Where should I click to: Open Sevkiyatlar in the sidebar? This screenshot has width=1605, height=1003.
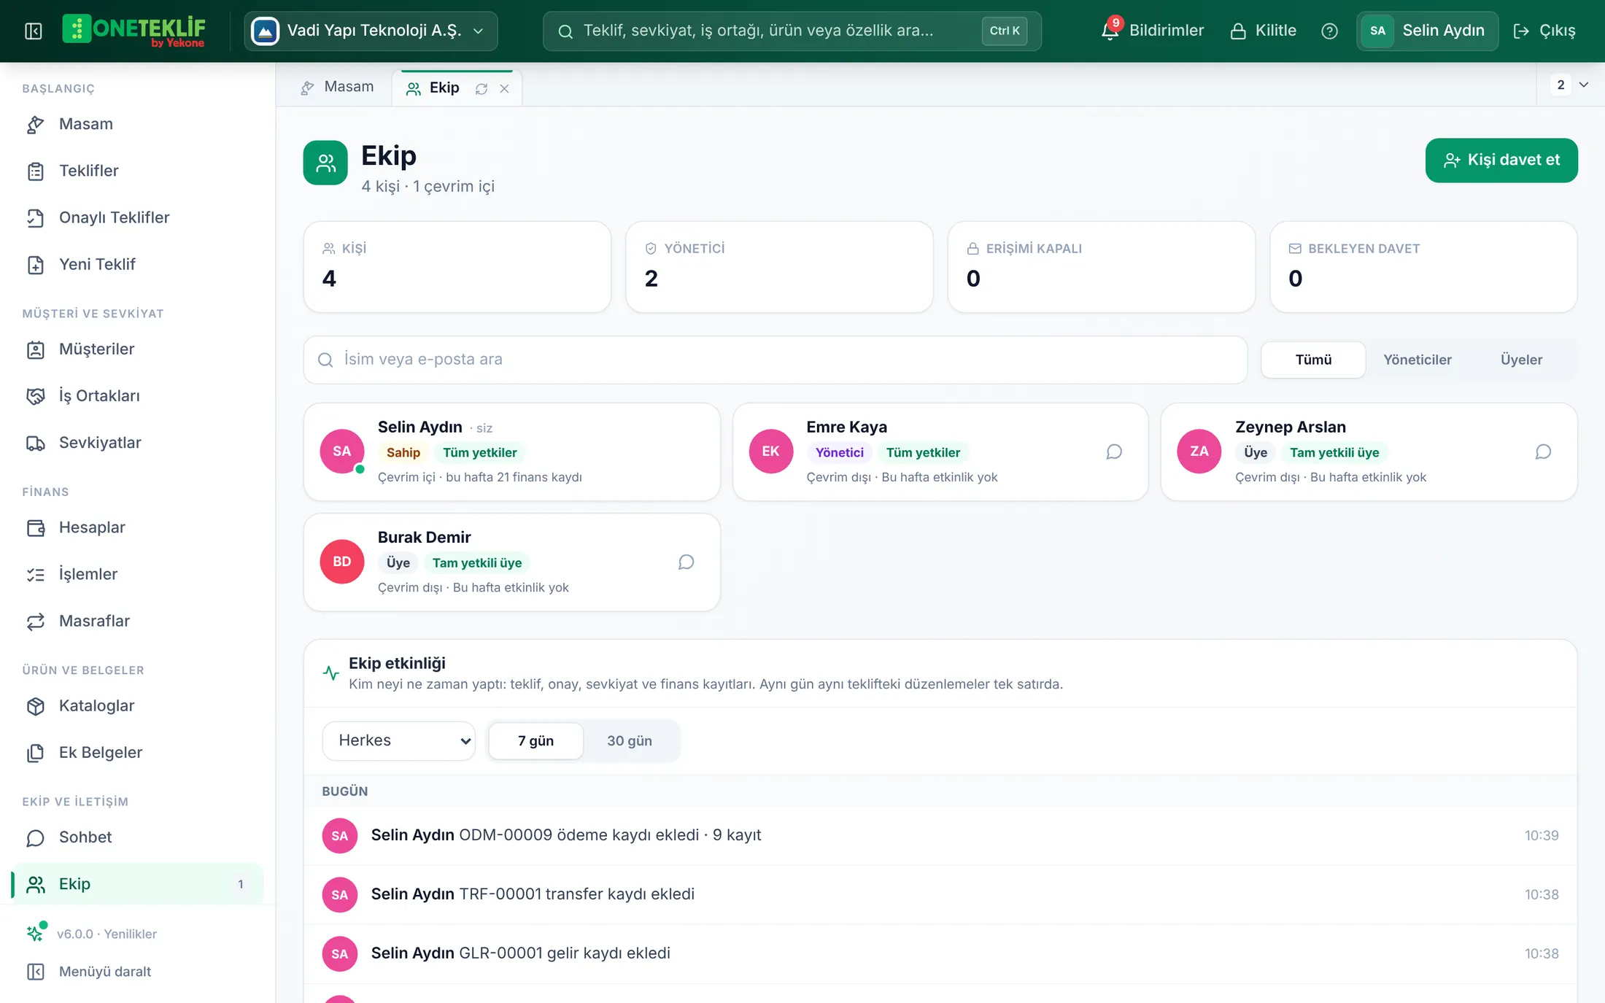[x=138, y=443]
